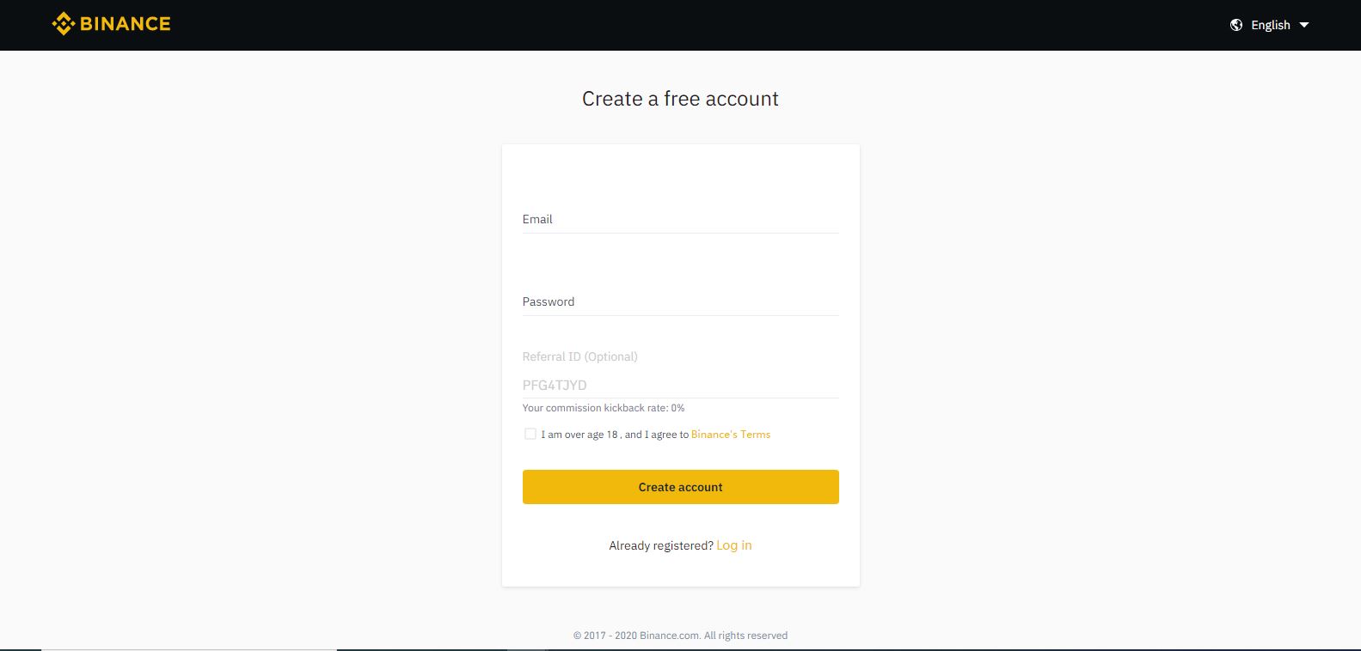1361x651 pixels.
Task: Tick the over age 18 checkbox
Action: point(530,434)
